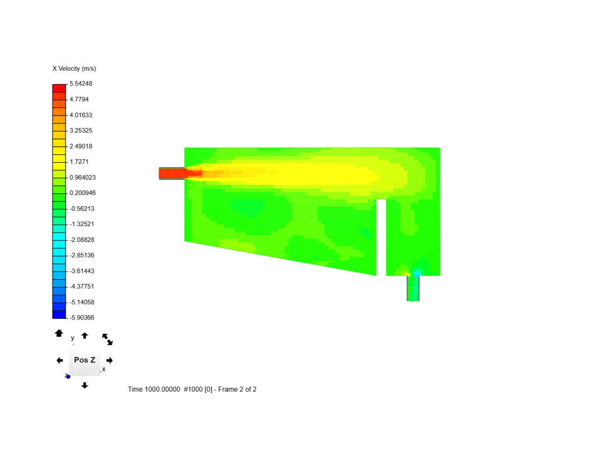Click the legend value 3.25325
The height and width of the screenshot is (449, 599).
(x=81, y=131)
